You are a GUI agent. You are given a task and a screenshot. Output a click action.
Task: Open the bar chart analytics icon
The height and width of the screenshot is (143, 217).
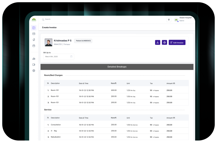click(x=34, y=58)
